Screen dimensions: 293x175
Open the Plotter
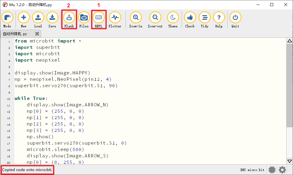(115, 20)
